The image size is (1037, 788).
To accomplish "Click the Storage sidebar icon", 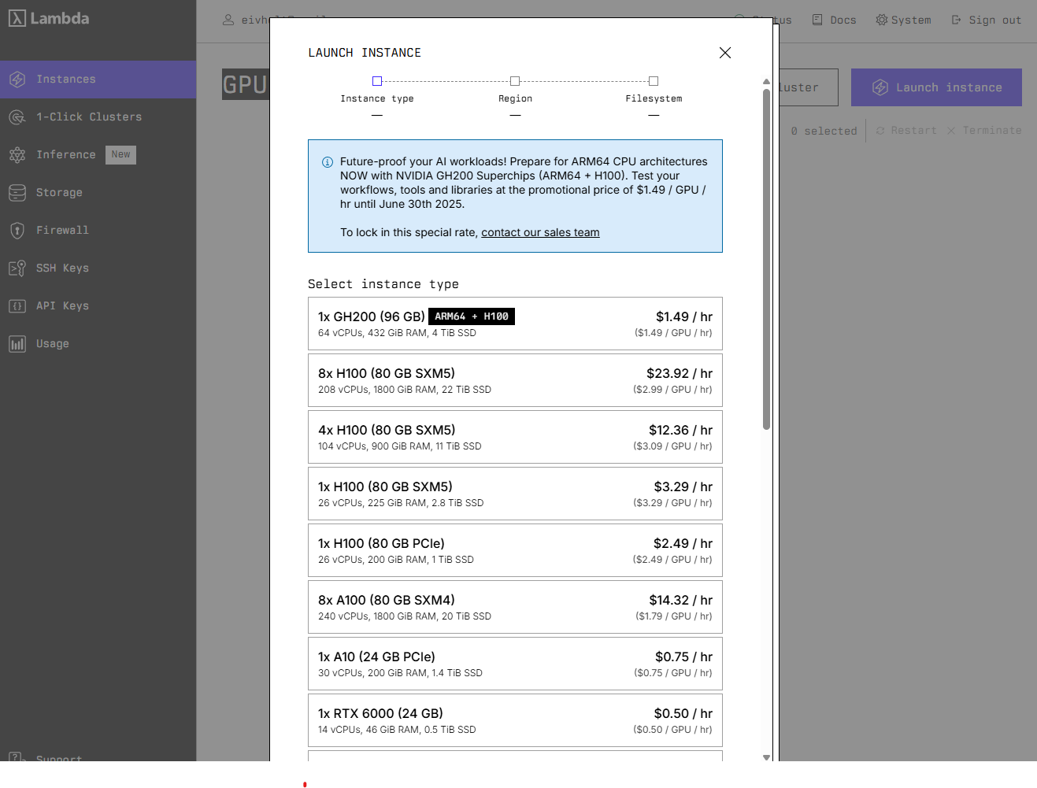I will [17, 193].
